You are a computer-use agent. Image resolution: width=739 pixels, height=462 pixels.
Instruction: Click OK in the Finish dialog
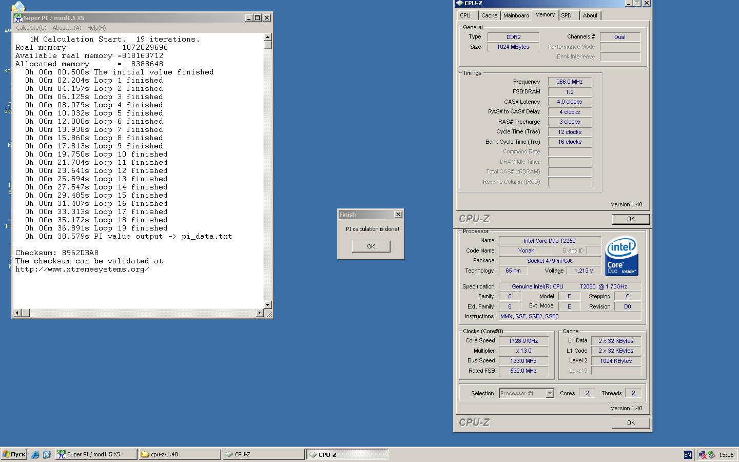[371, 246]
